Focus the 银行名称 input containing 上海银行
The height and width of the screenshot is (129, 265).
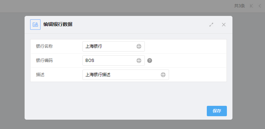click(114, 46)
